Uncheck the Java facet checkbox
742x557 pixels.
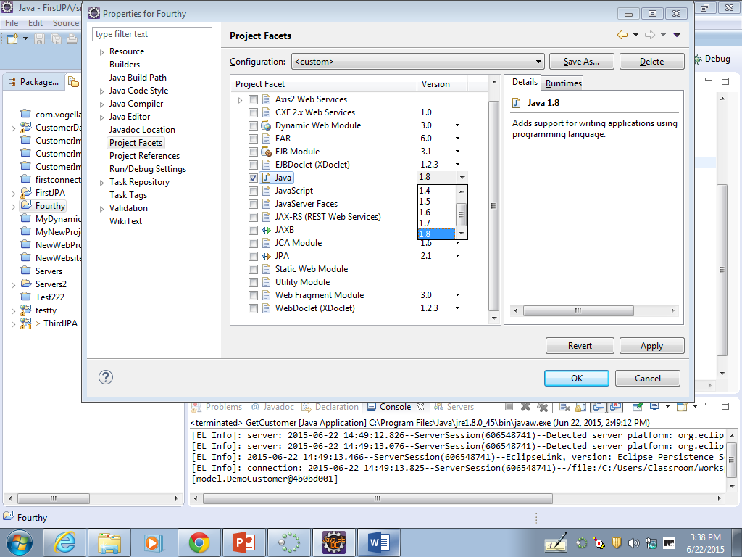[x=253, y=178]
